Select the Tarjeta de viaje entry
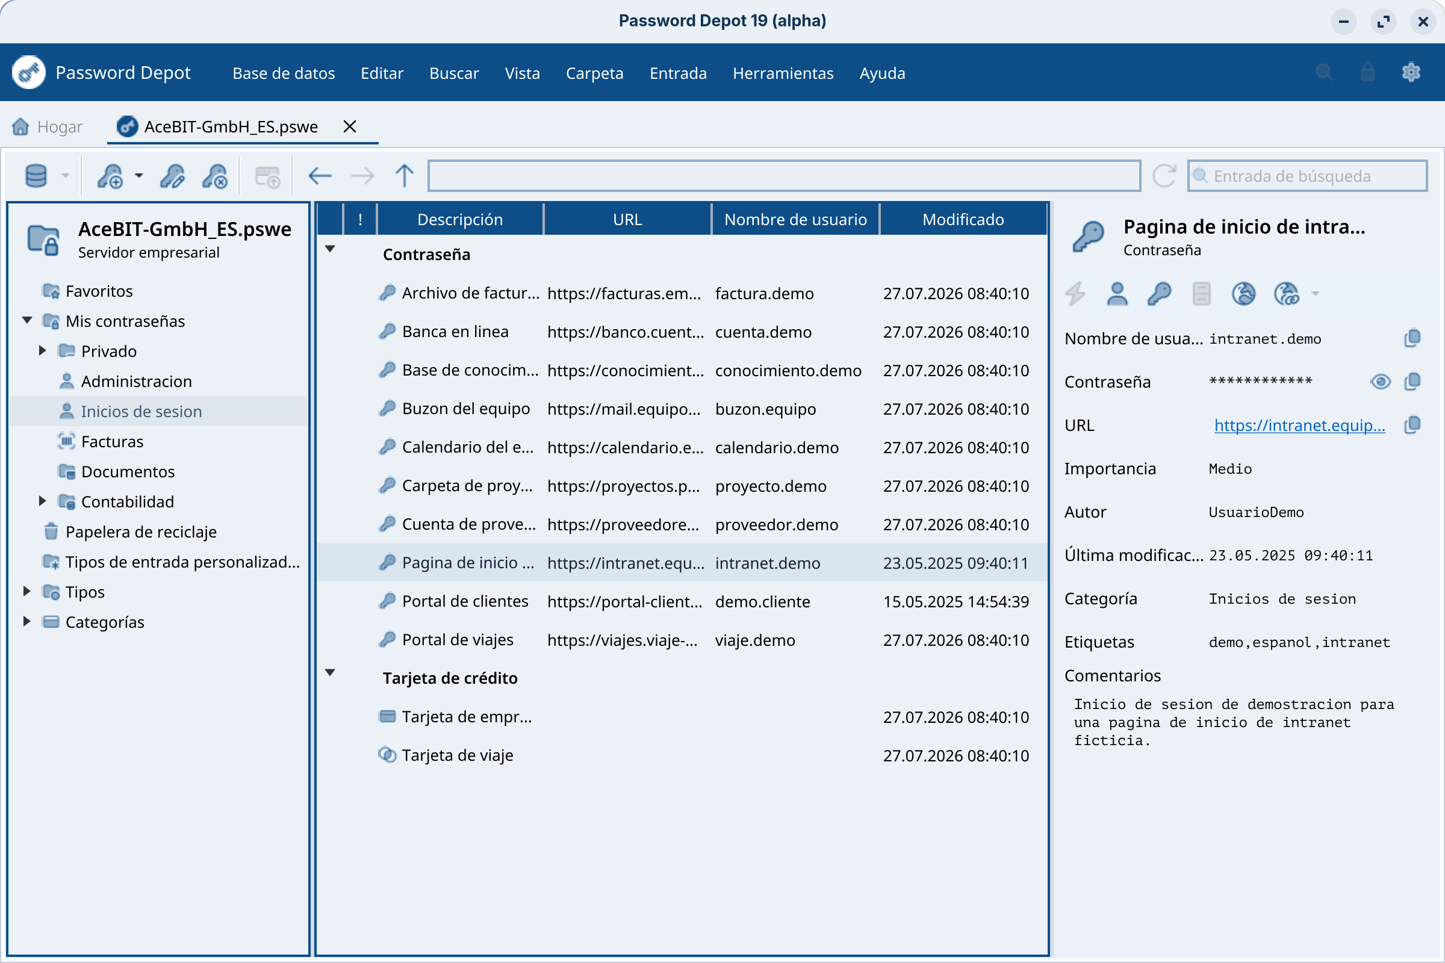This screenshot has width=1445, height=963. (682, 755)
